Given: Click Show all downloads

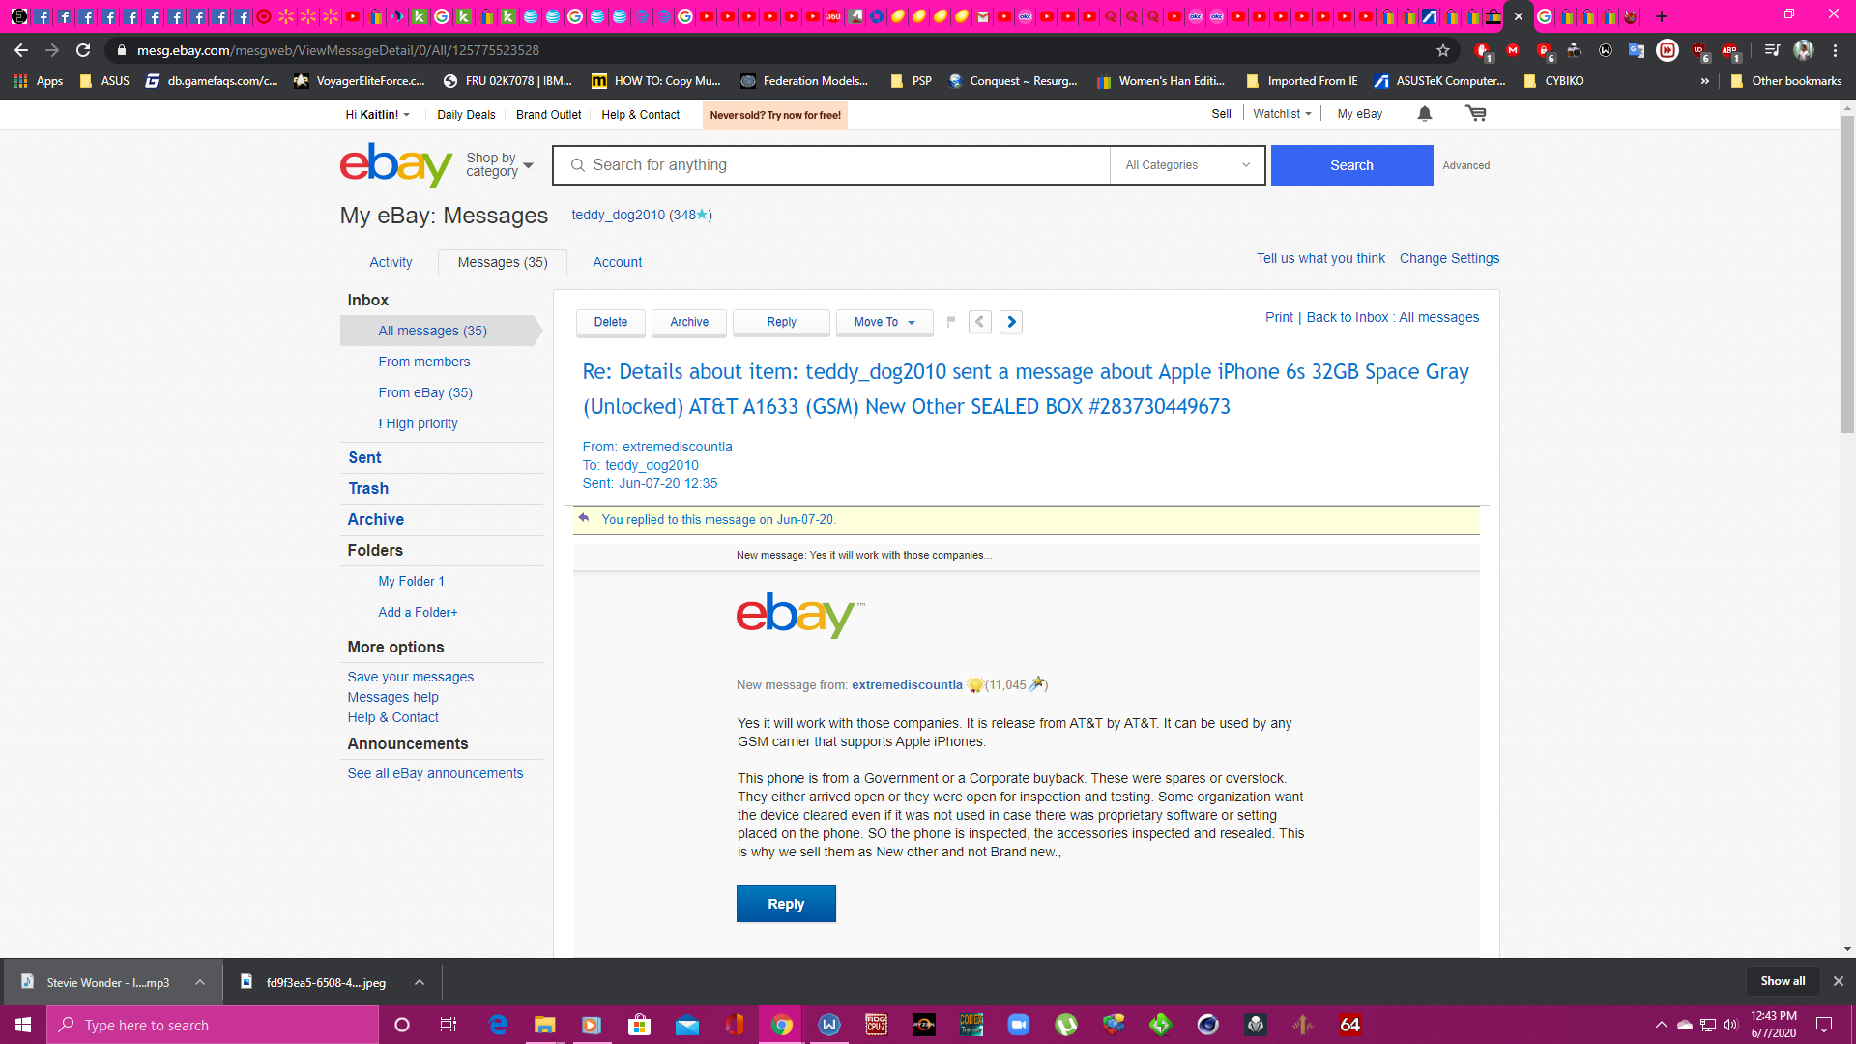Looking at the screenshot, I should 1783,981.
